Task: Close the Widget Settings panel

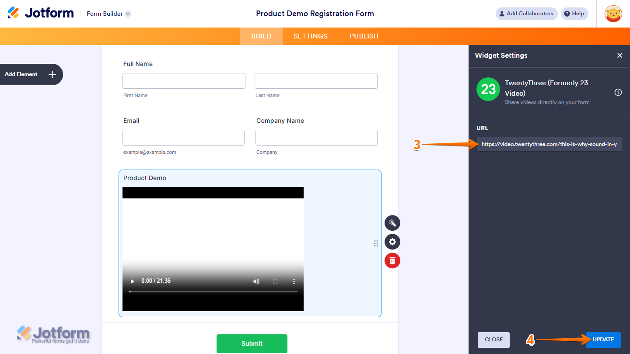Action: (620, 56)
